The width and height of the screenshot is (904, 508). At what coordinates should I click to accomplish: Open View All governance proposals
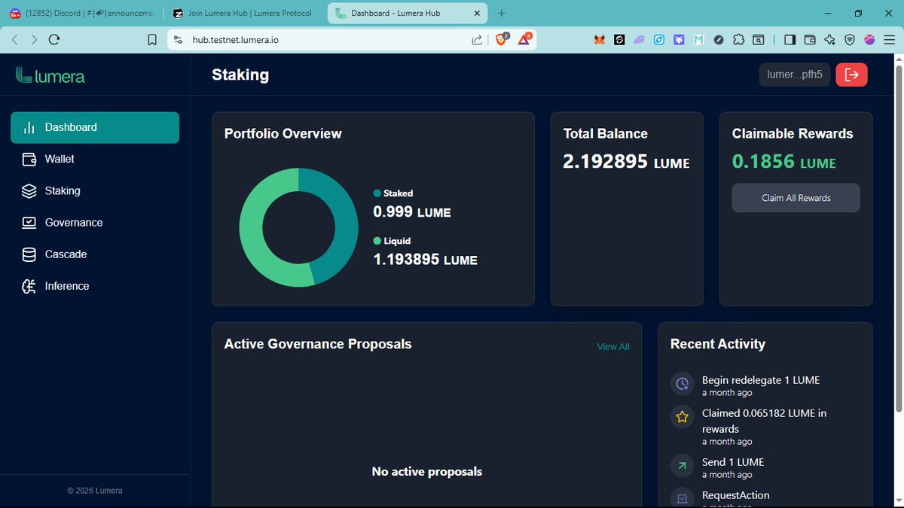pos(613,347)
